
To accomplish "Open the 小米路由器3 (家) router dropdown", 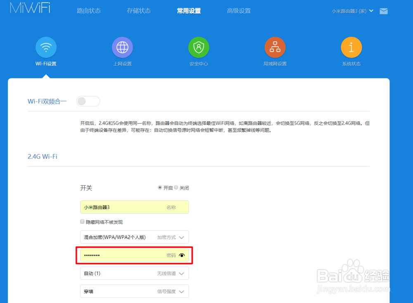I will click(352, 11).
